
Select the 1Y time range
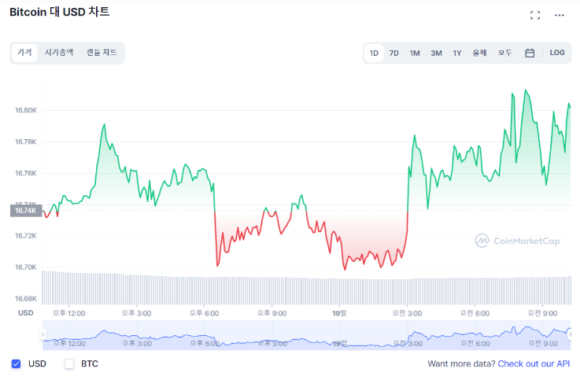coord(457,53)
